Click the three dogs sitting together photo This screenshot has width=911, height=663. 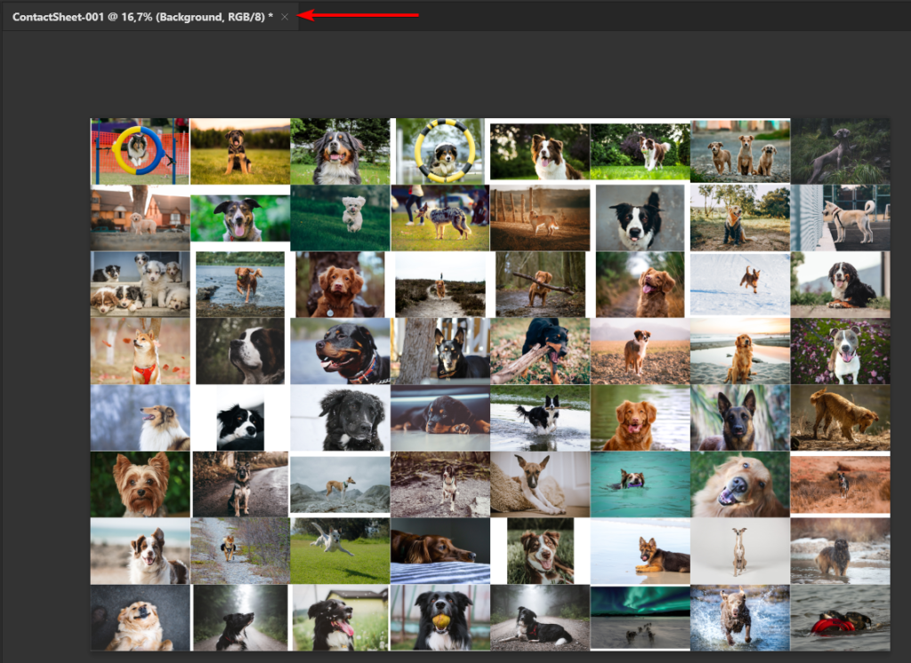[x=740, y=151]
